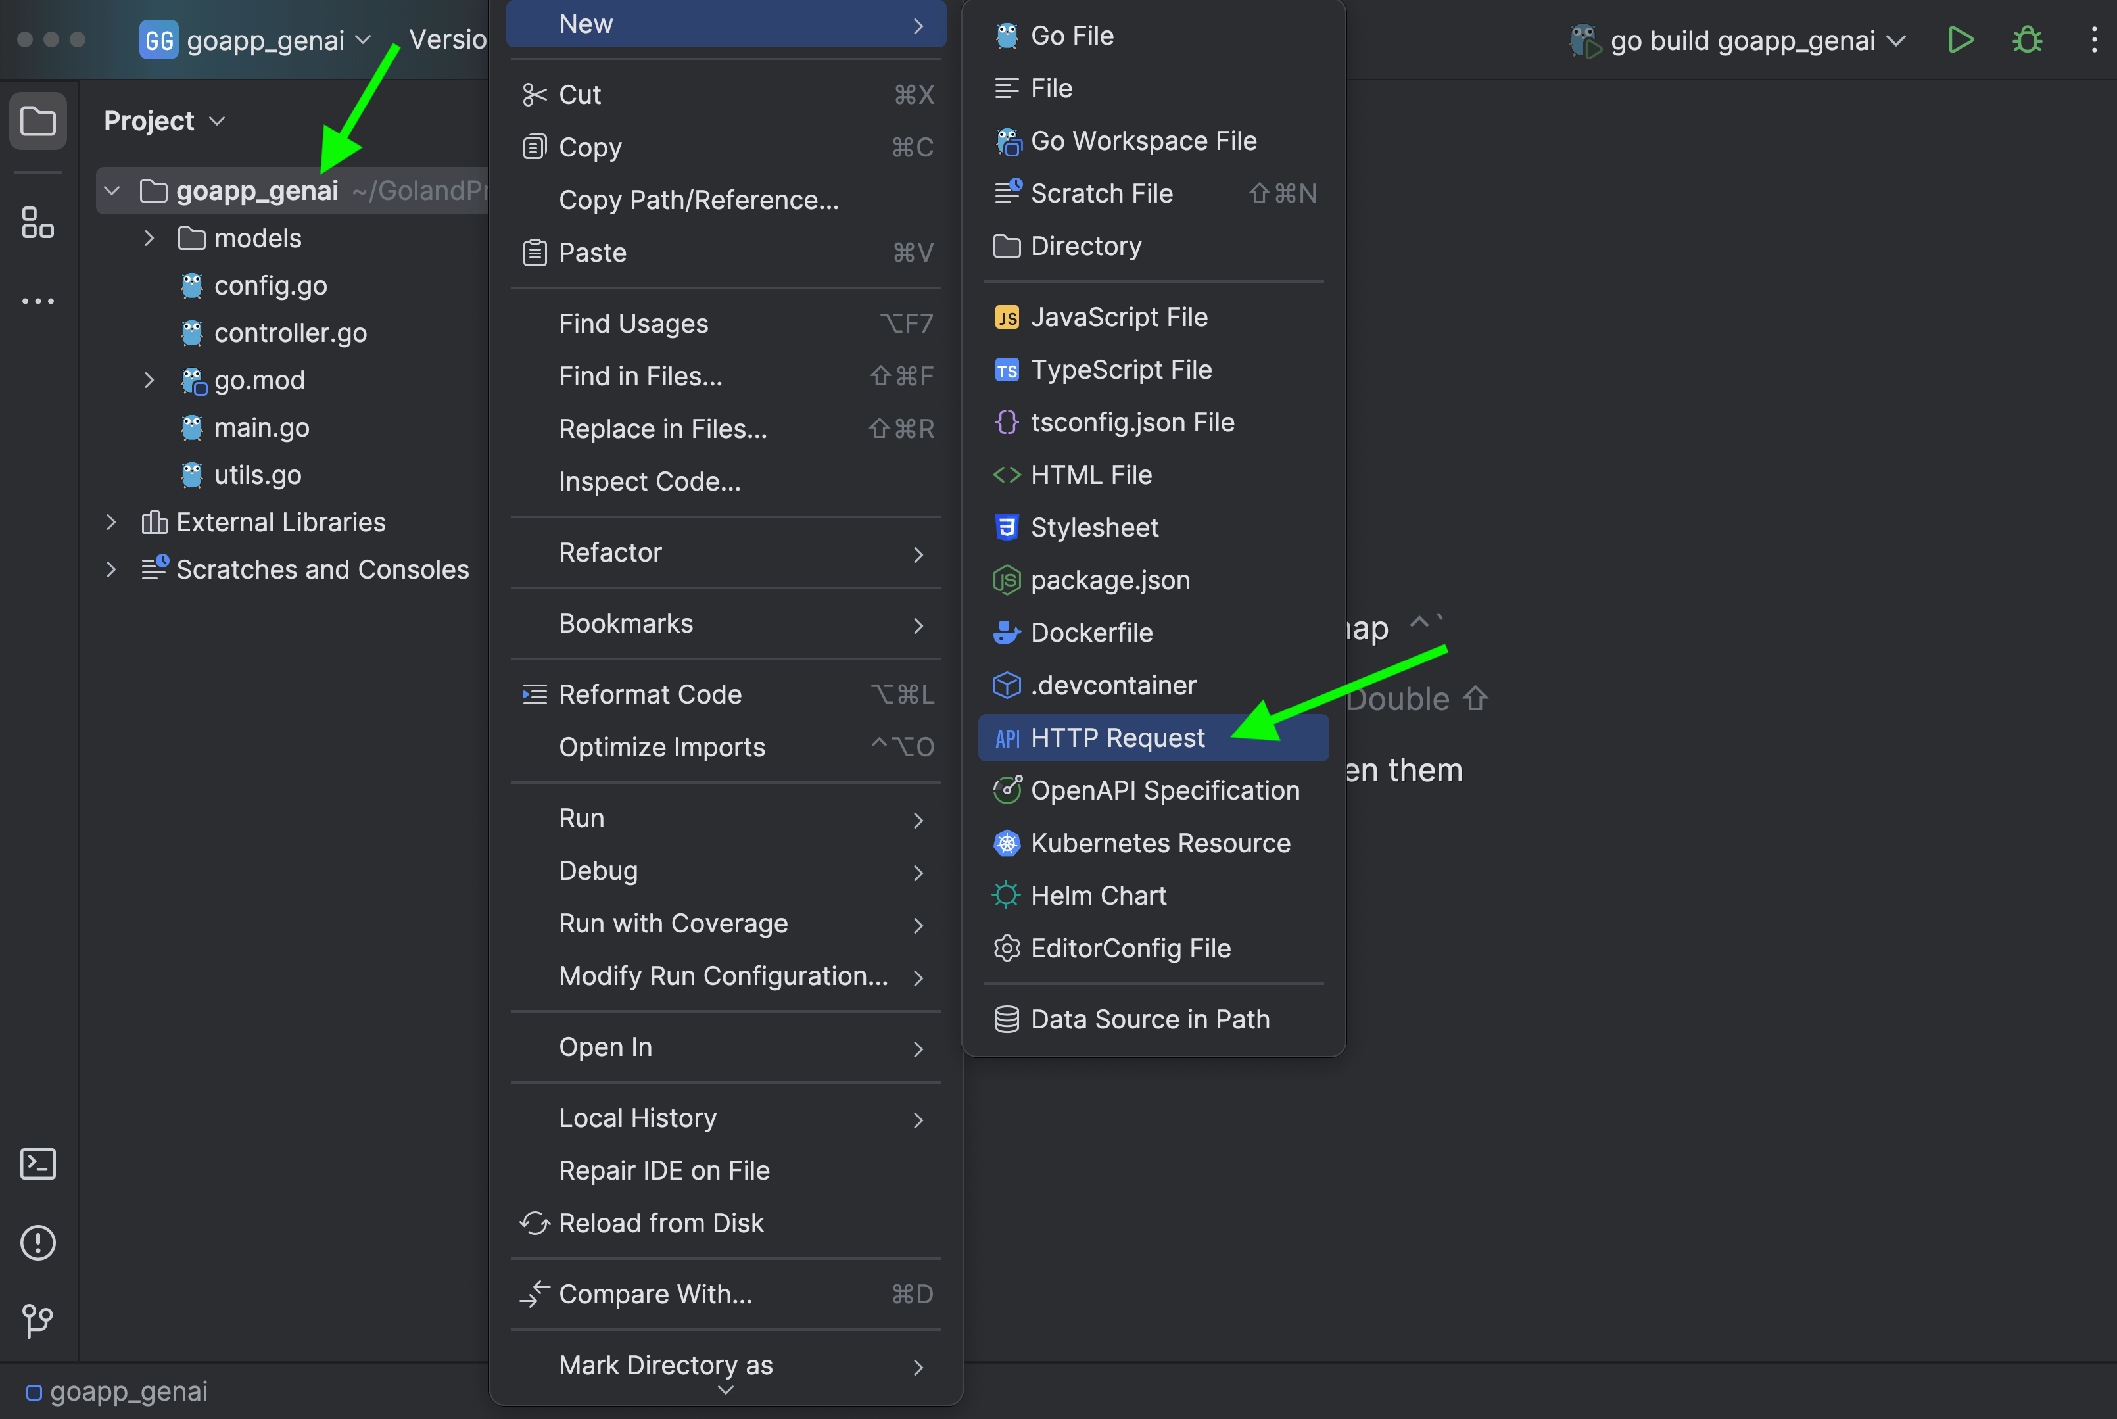Viewport: 2117px width, 1419px height.
Task: Click the Debug bug icon
Action: click(x=2026, y=40)
